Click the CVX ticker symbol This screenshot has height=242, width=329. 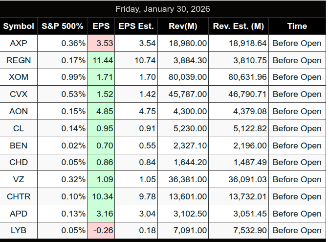point(19,94)
